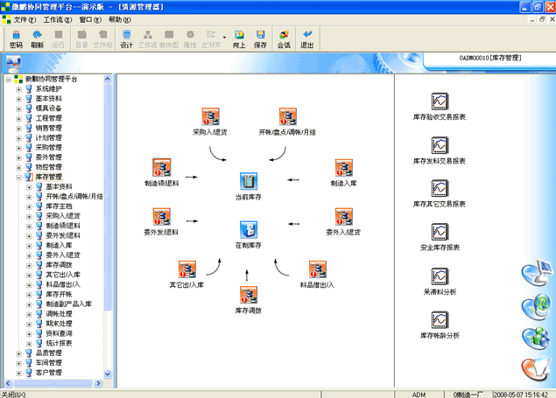Open the 呆滞料分析 report icon
This screenshot has height=398, width=556.
tap(439, 276)
